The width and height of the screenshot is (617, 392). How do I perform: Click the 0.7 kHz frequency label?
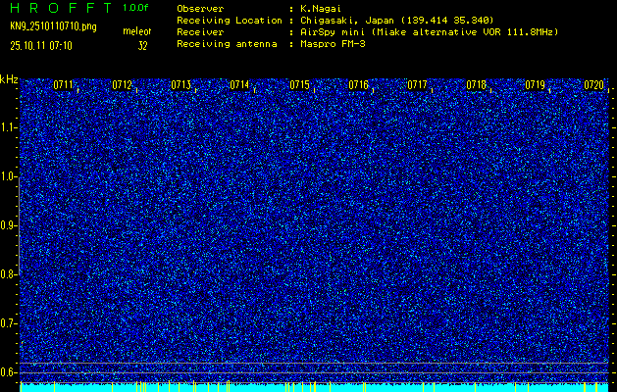click(x=9, y=322)
